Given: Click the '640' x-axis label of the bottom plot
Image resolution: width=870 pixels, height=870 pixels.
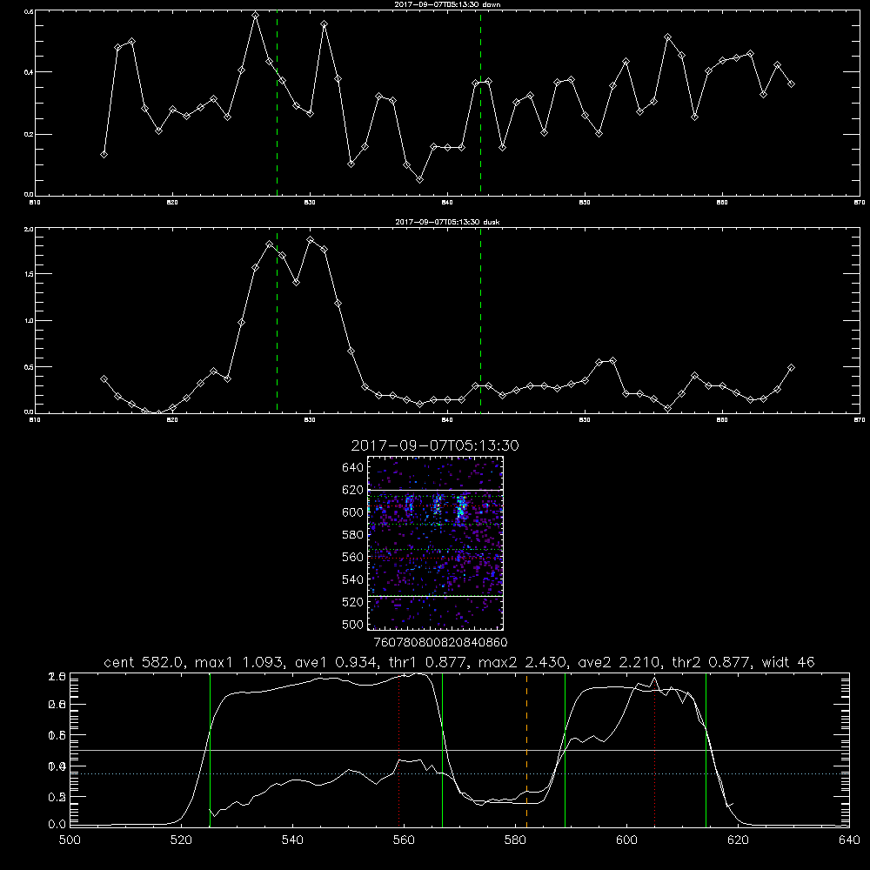Looking at the screenshot, I should [x=849, y=840].
